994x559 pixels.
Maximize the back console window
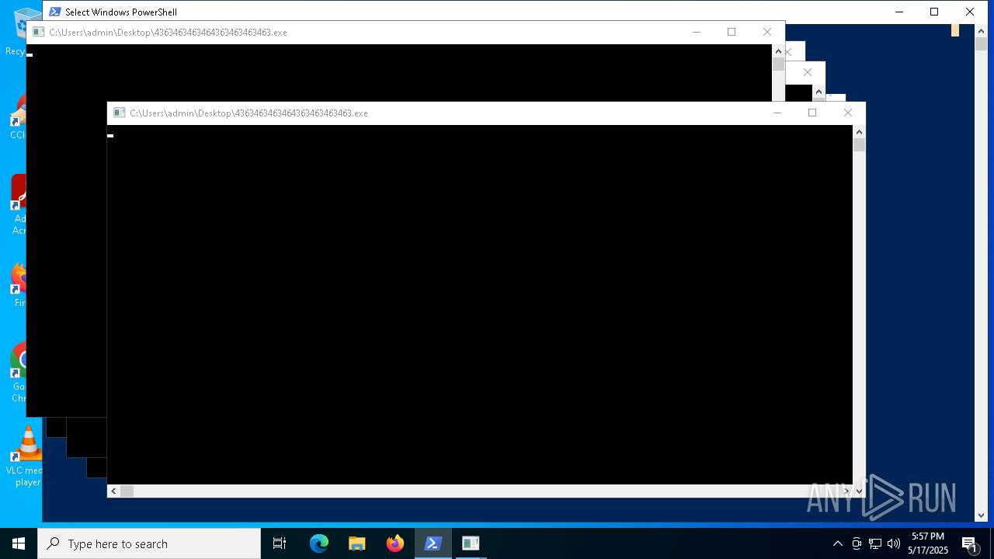(732, 33)
